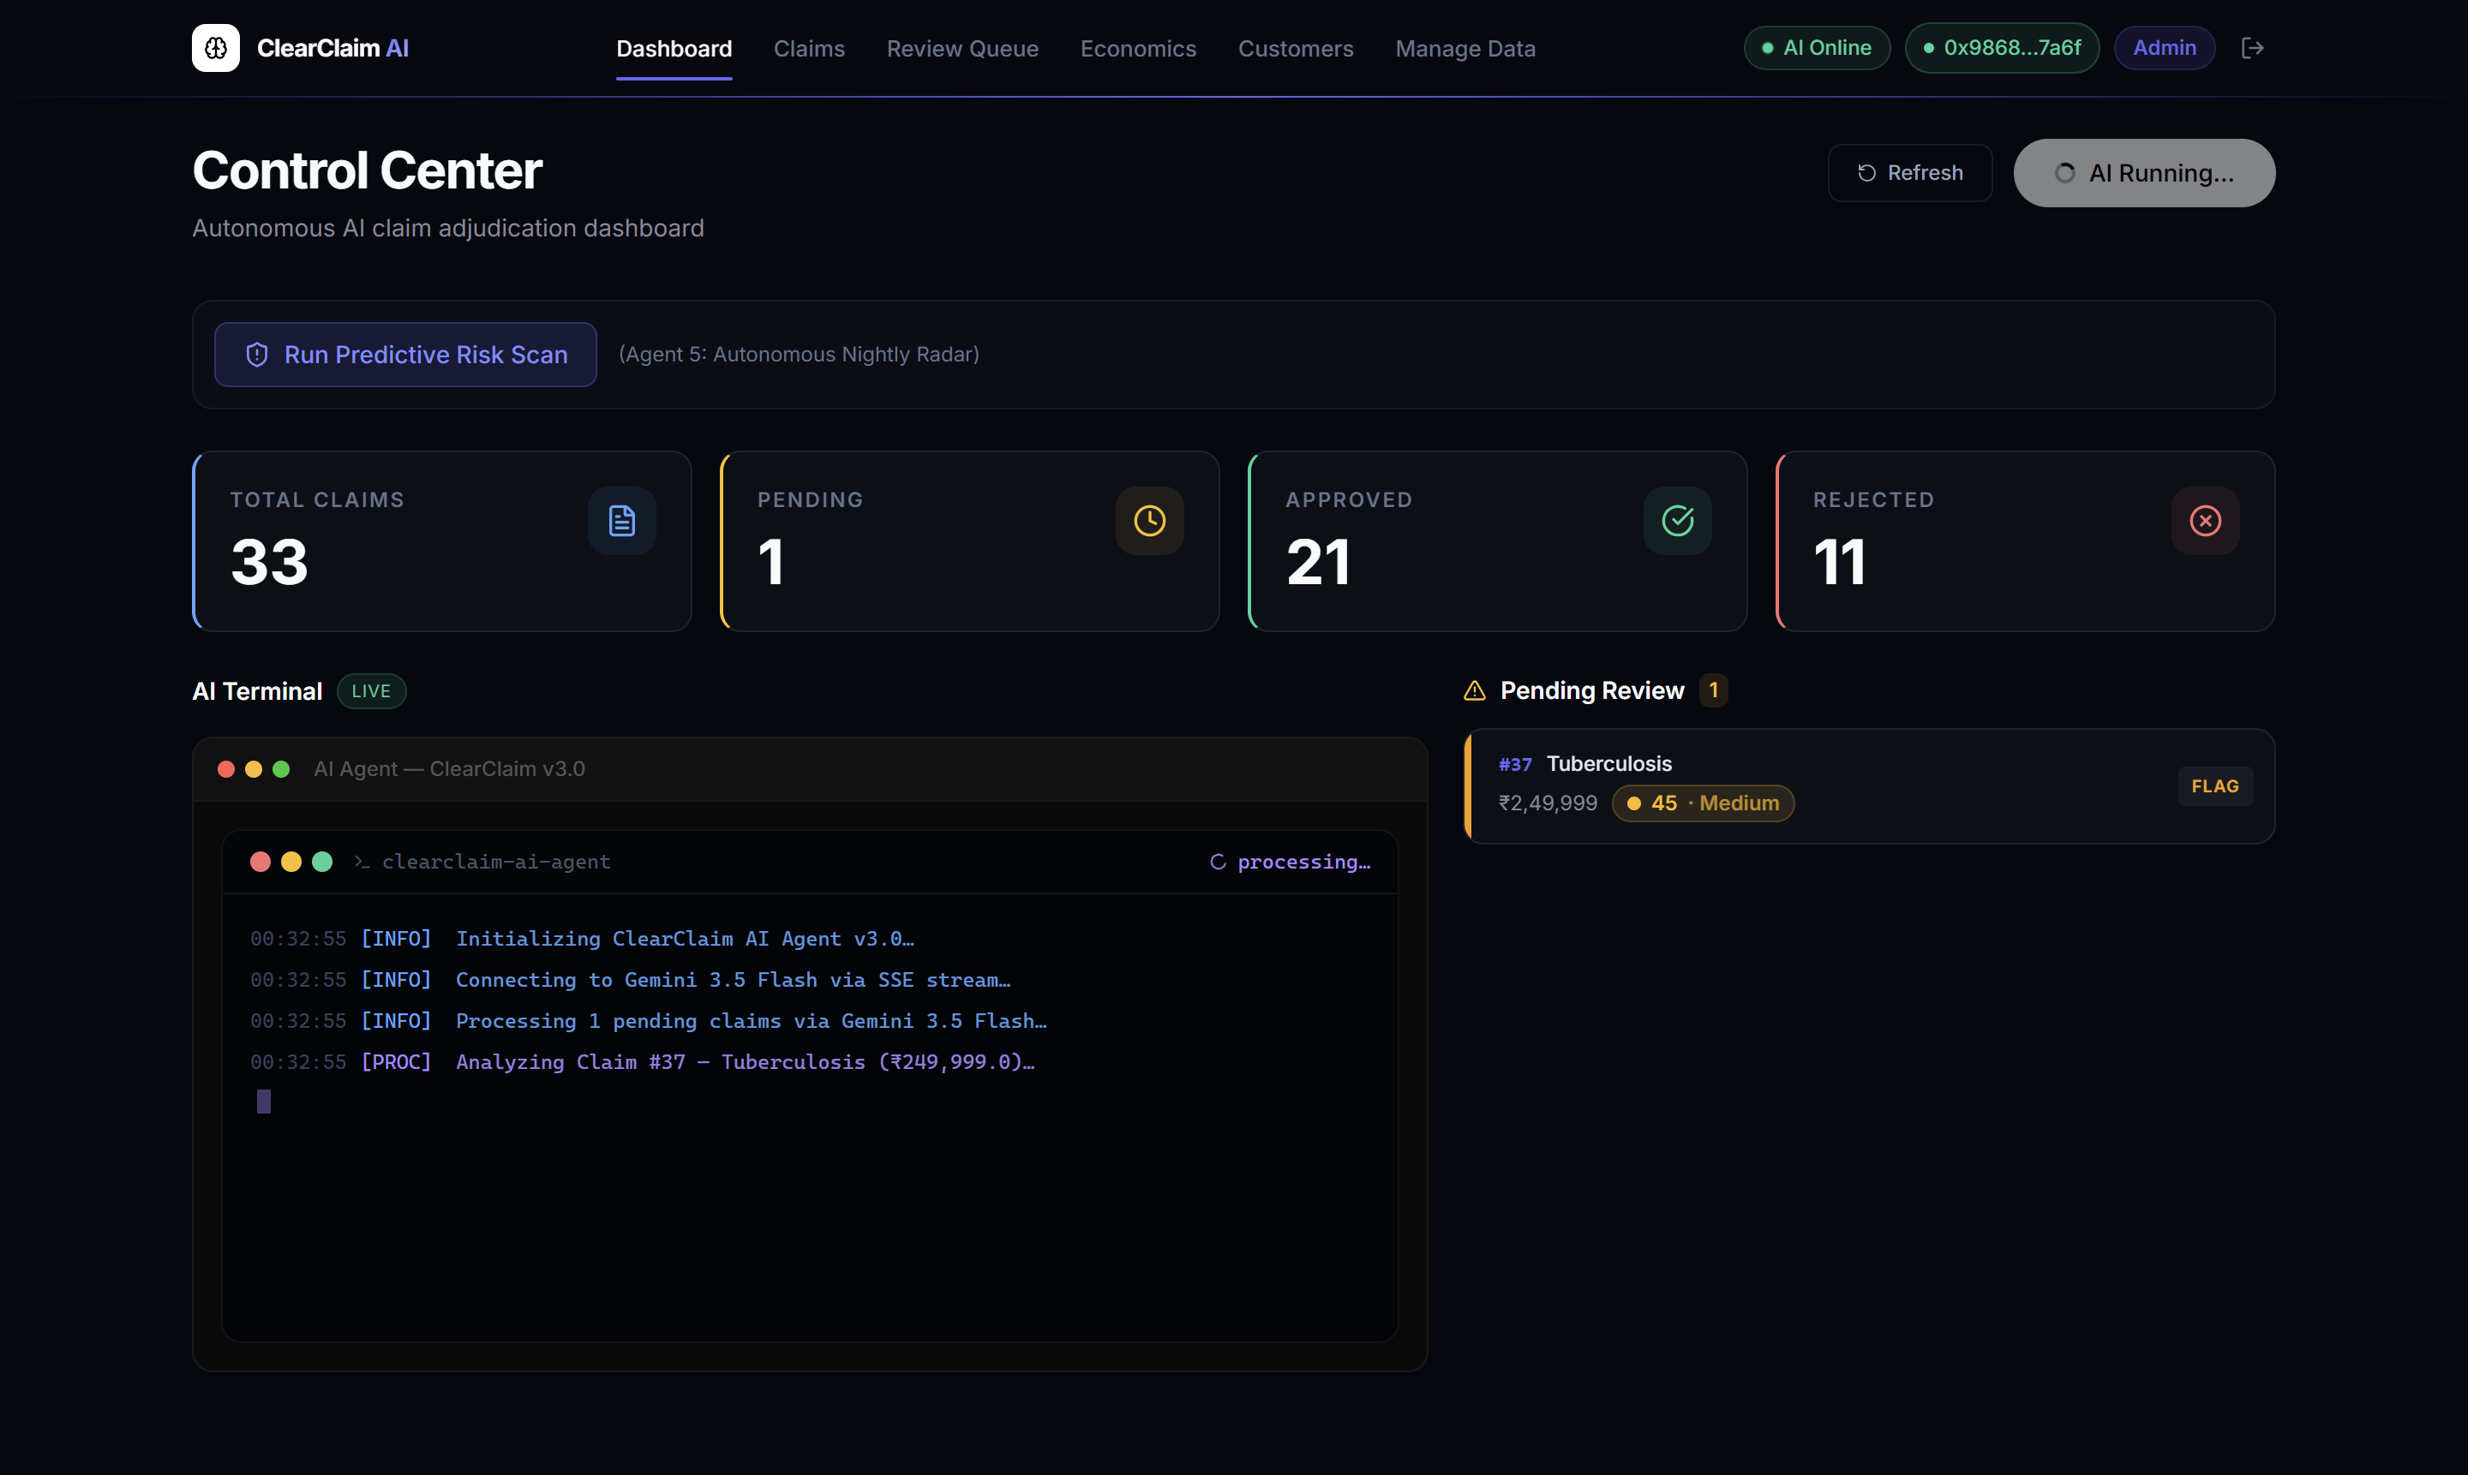
Task: Click the Rejected value 11
Action: pos(1840,562)
